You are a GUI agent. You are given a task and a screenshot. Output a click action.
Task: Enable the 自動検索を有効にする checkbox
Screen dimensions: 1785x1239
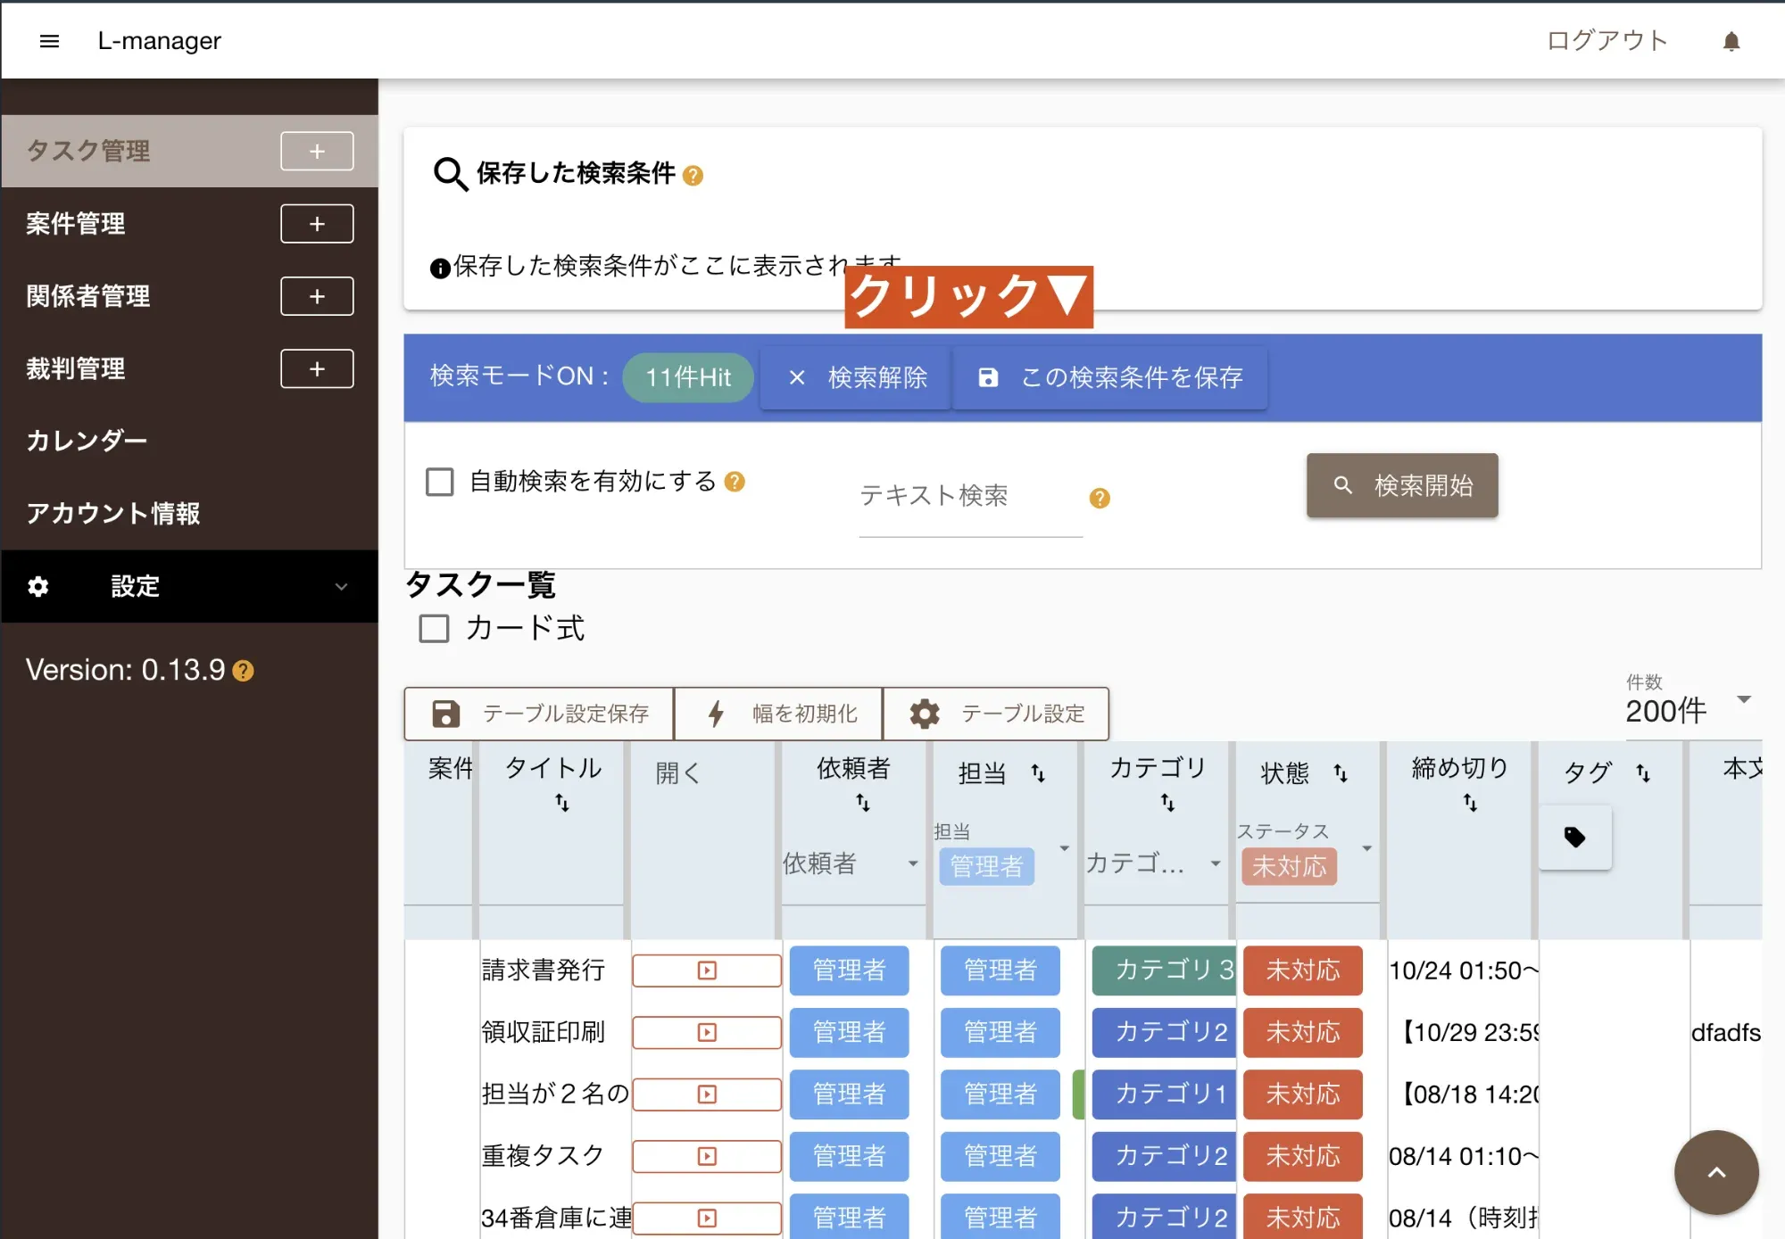click(439, 482)
